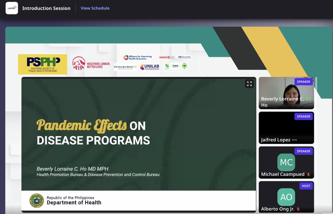Click the PSPHP sponsor logo
The image size is (333, 214).
[42, 64]
